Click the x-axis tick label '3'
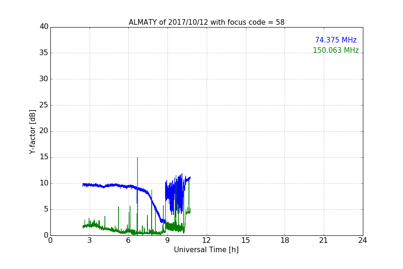The width and height of the screenshot is (403, 269). point(90,241)
